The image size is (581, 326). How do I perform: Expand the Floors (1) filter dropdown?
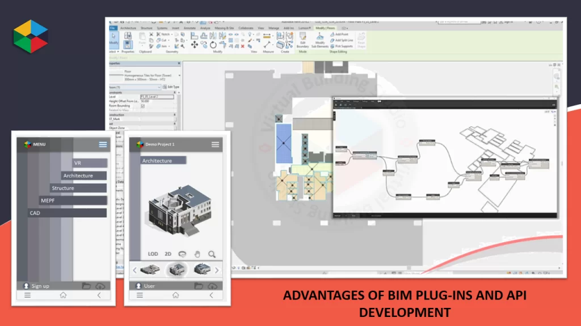tap(160, 87)
